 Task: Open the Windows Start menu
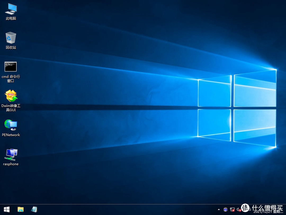click(x=7, y=209)
